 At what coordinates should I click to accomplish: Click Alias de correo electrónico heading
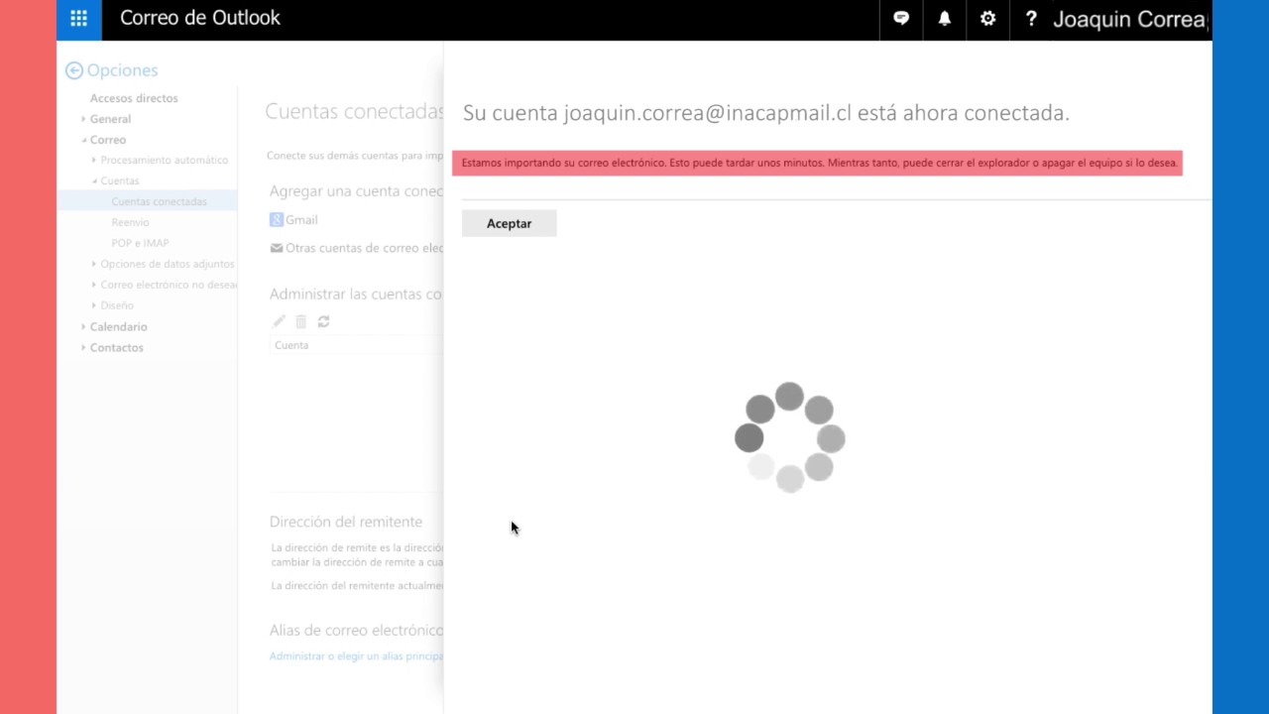pos(356,630)
